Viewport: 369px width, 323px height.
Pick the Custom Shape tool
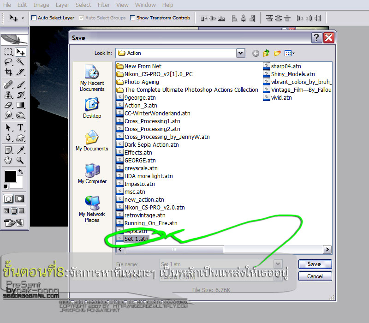tap(20, 138)
